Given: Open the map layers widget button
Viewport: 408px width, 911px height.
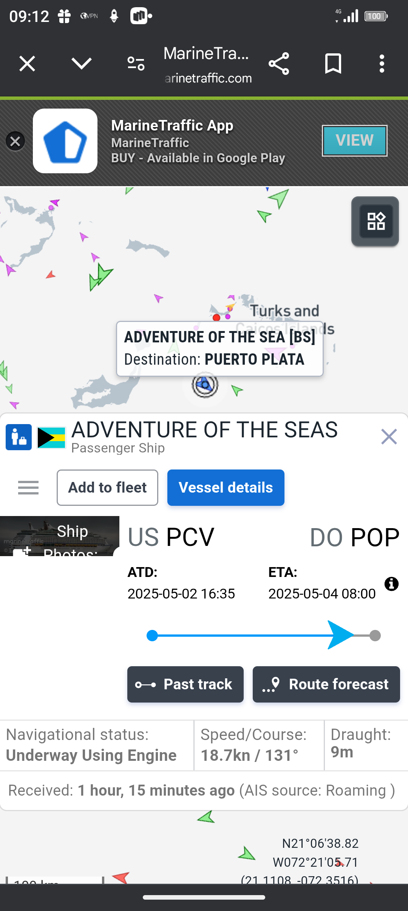Looking at the screenshot, I should click(375, 221).
